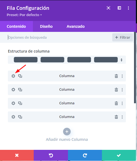Open more options of fourth Columna
Viewport: 137px width, 161px height.
122,117
